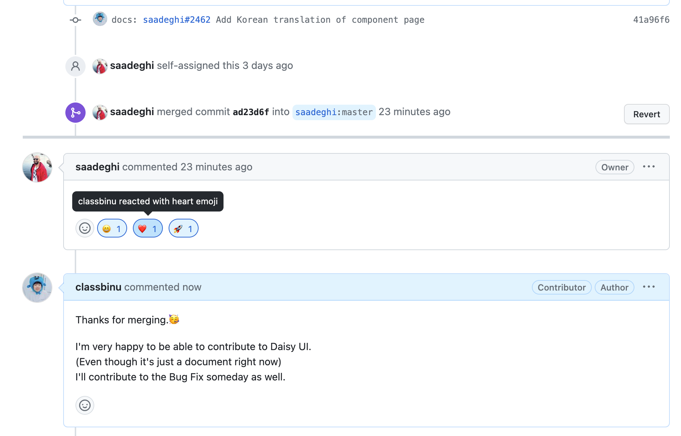681x436 pixels.
Task: Click saadeghi's large avatar beside his comment
Action: (x=37, y=167)
